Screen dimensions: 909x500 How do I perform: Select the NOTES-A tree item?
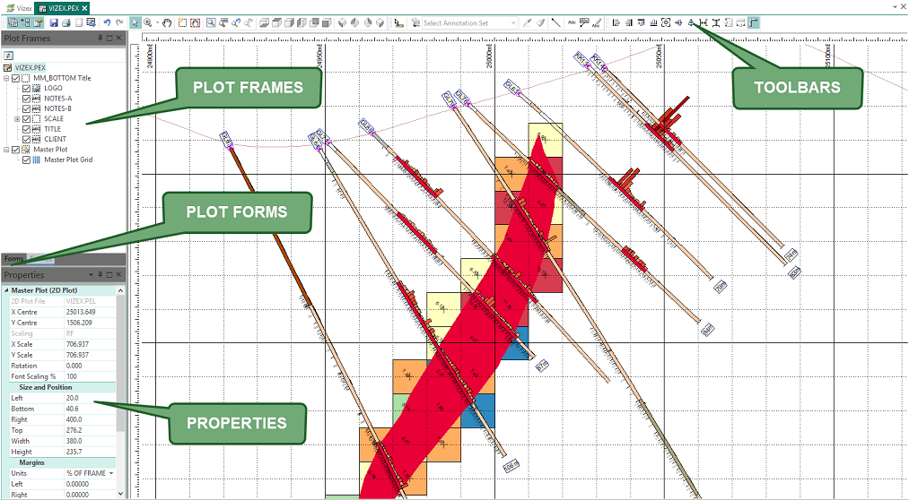(57, 98)
